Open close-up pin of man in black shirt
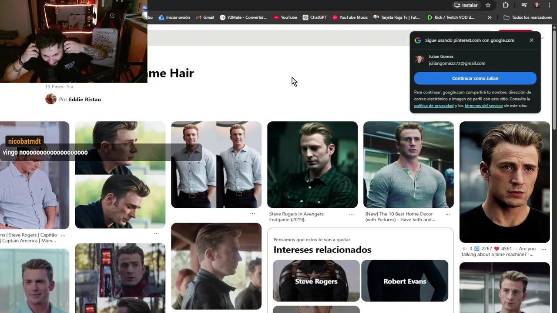Image resolution: width=557 pixels, height=313 pixels. coord(505,182)
